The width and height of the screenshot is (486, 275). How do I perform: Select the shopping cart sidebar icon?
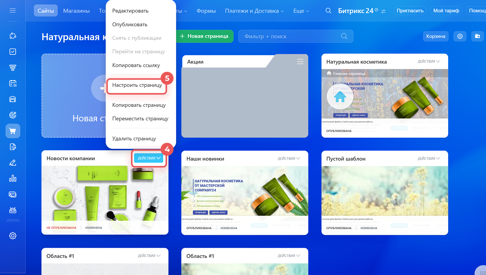click(13, 131)
